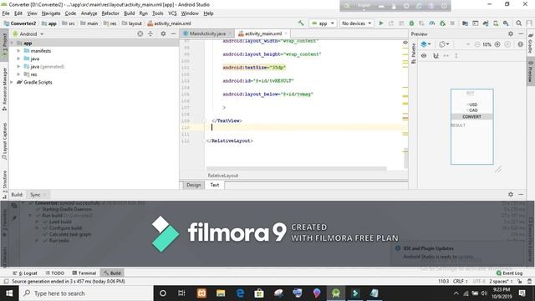Toggle editor inspections eye icon
Image resolution: width=535 pixels, height=301 pixels.
click(x=405, y=43)
